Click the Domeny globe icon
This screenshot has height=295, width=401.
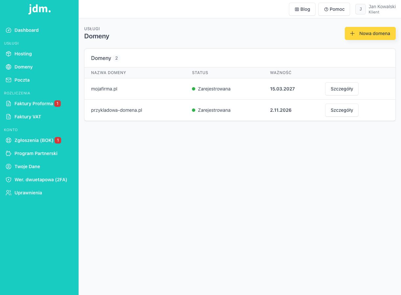click(x=9, y=67)
